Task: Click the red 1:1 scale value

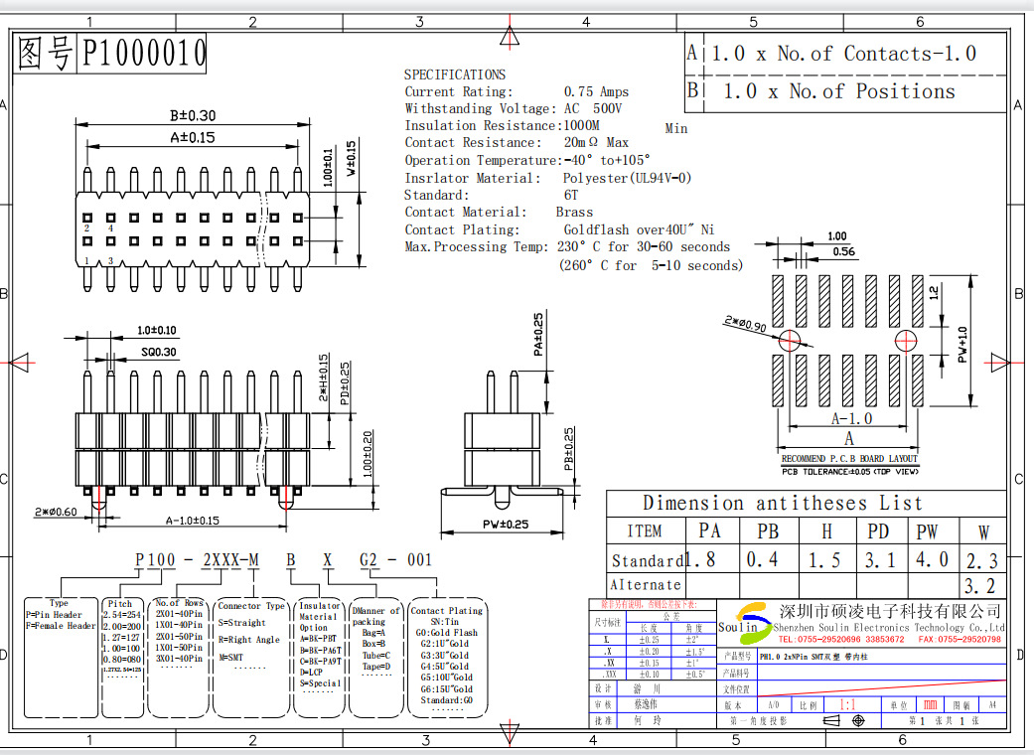Action: [x=848, y=703]
